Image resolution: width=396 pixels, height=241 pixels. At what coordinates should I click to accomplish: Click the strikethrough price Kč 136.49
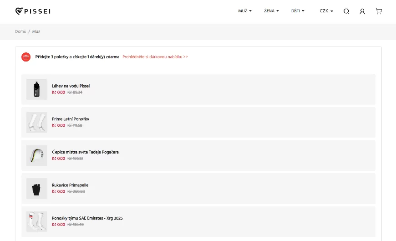click(76, 225)
